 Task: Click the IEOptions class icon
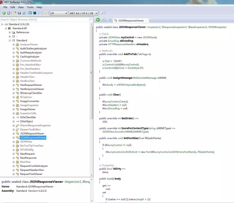[18, 97]
